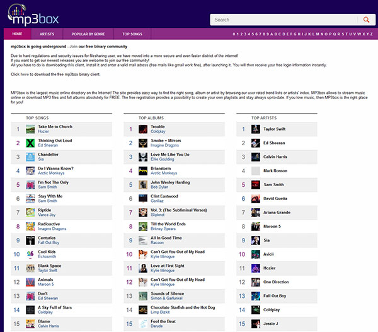
Task: Select song title Stay With Me
Action: tap(50, 196)
